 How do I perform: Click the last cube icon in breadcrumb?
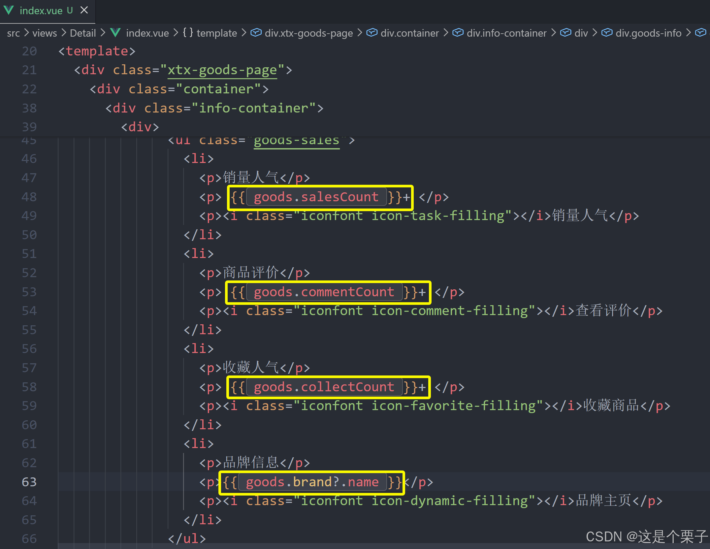pyautogui.click(x=700, y=33)
